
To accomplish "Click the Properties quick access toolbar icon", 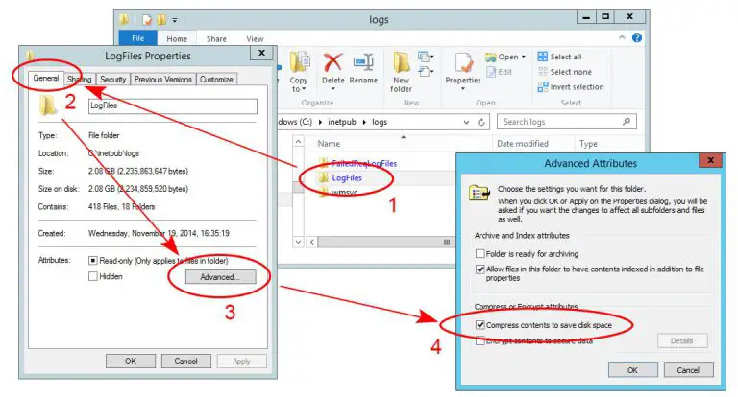I will [147, 20].
